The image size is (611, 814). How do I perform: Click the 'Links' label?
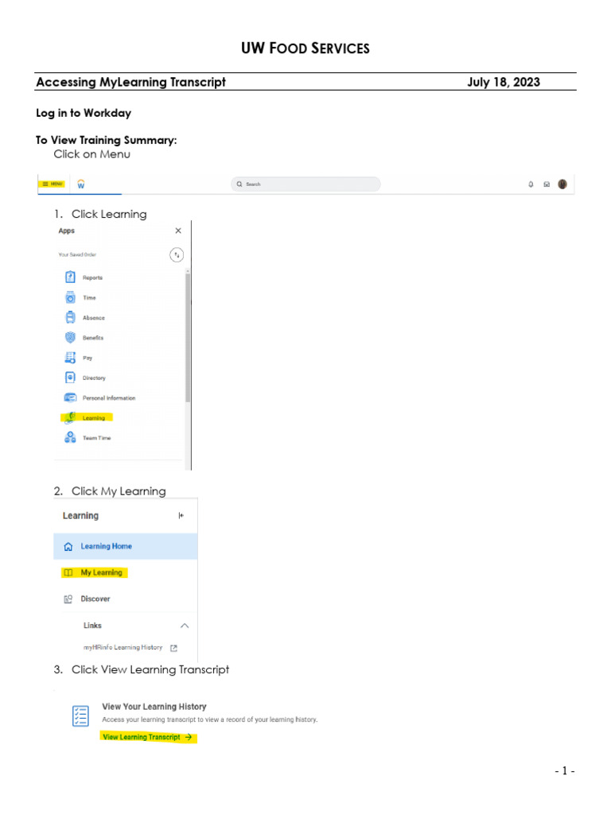click(x=92, y=626)
